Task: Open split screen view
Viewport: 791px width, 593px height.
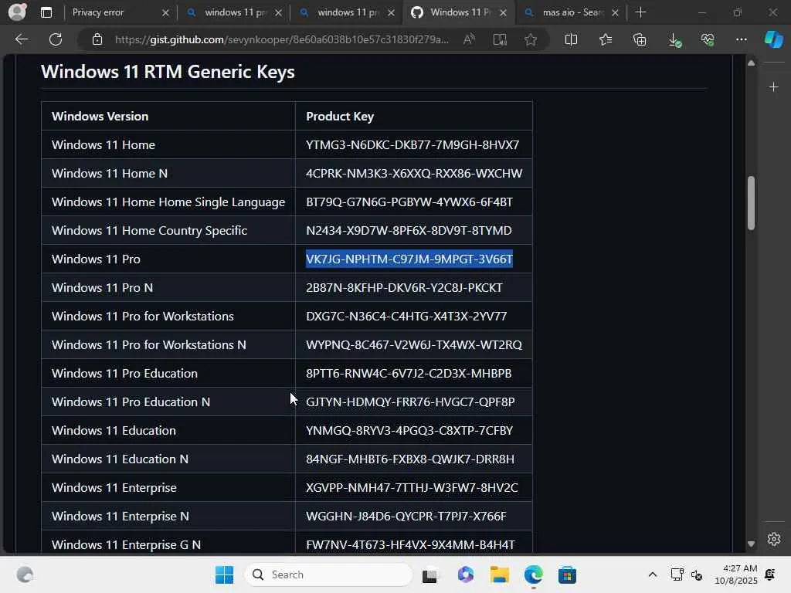Action: click(x=571, y=39)
